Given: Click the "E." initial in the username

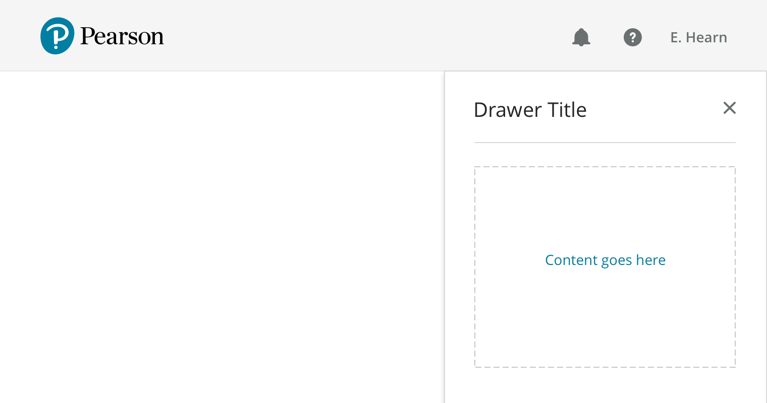Looking at the screenshot, I should (x=675, y=37).
